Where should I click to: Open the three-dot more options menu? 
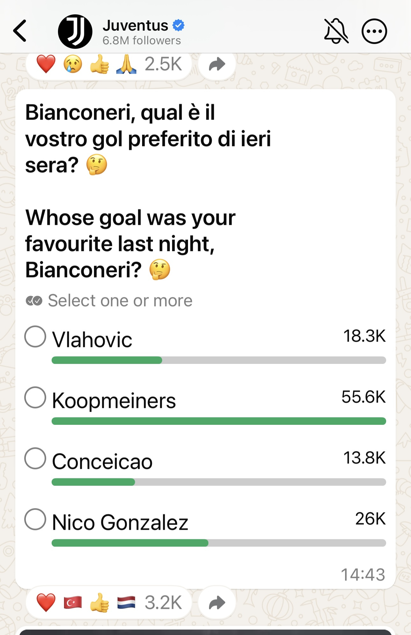[374, 31]
